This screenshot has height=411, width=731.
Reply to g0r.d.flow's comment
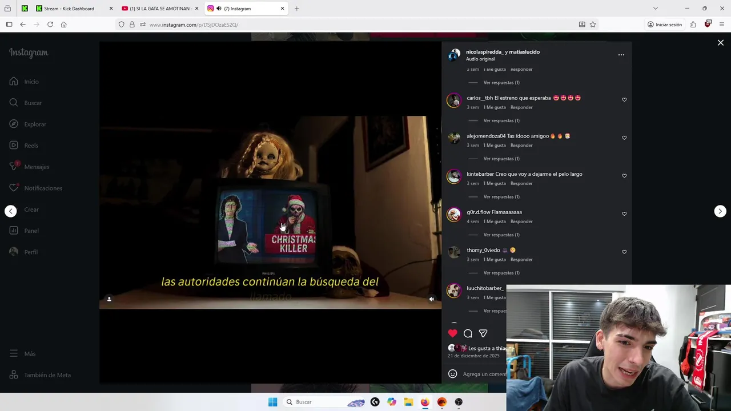tap(521, 221)
